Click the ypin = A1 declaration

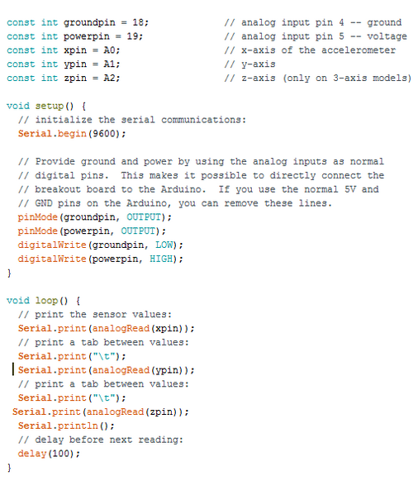pos(64,64)
